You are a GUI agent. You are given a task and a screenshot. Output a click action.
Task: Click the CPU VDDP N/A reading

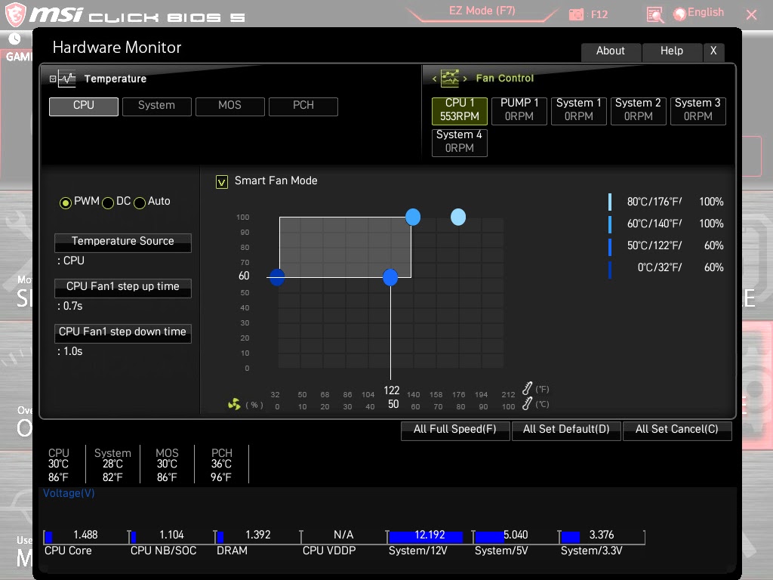pyautogui.click(x=343, y=535)
